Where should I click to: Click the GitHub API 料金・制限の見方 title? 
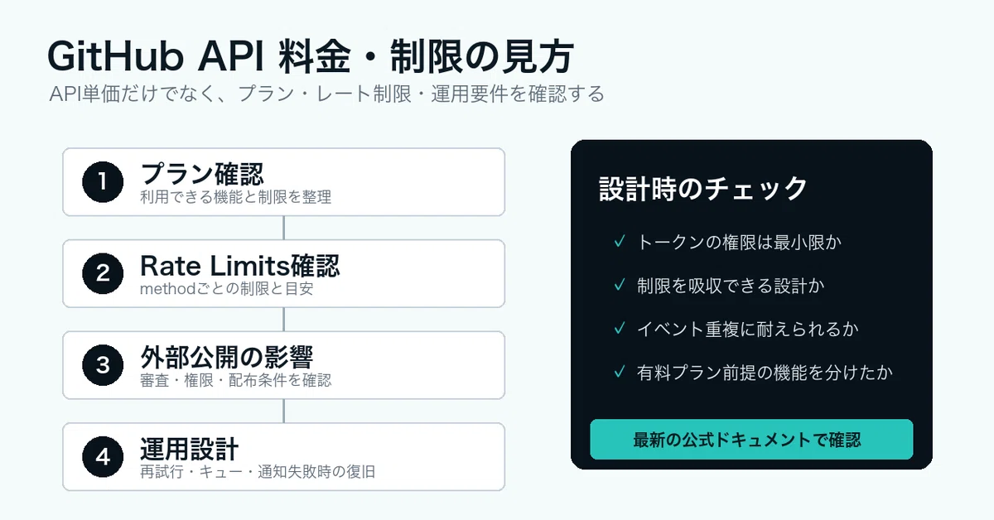[x=310, y=58]
